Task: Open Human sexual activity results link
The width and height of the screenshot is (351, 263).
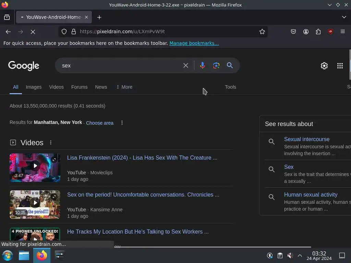Action: click(x=311, y=195)
